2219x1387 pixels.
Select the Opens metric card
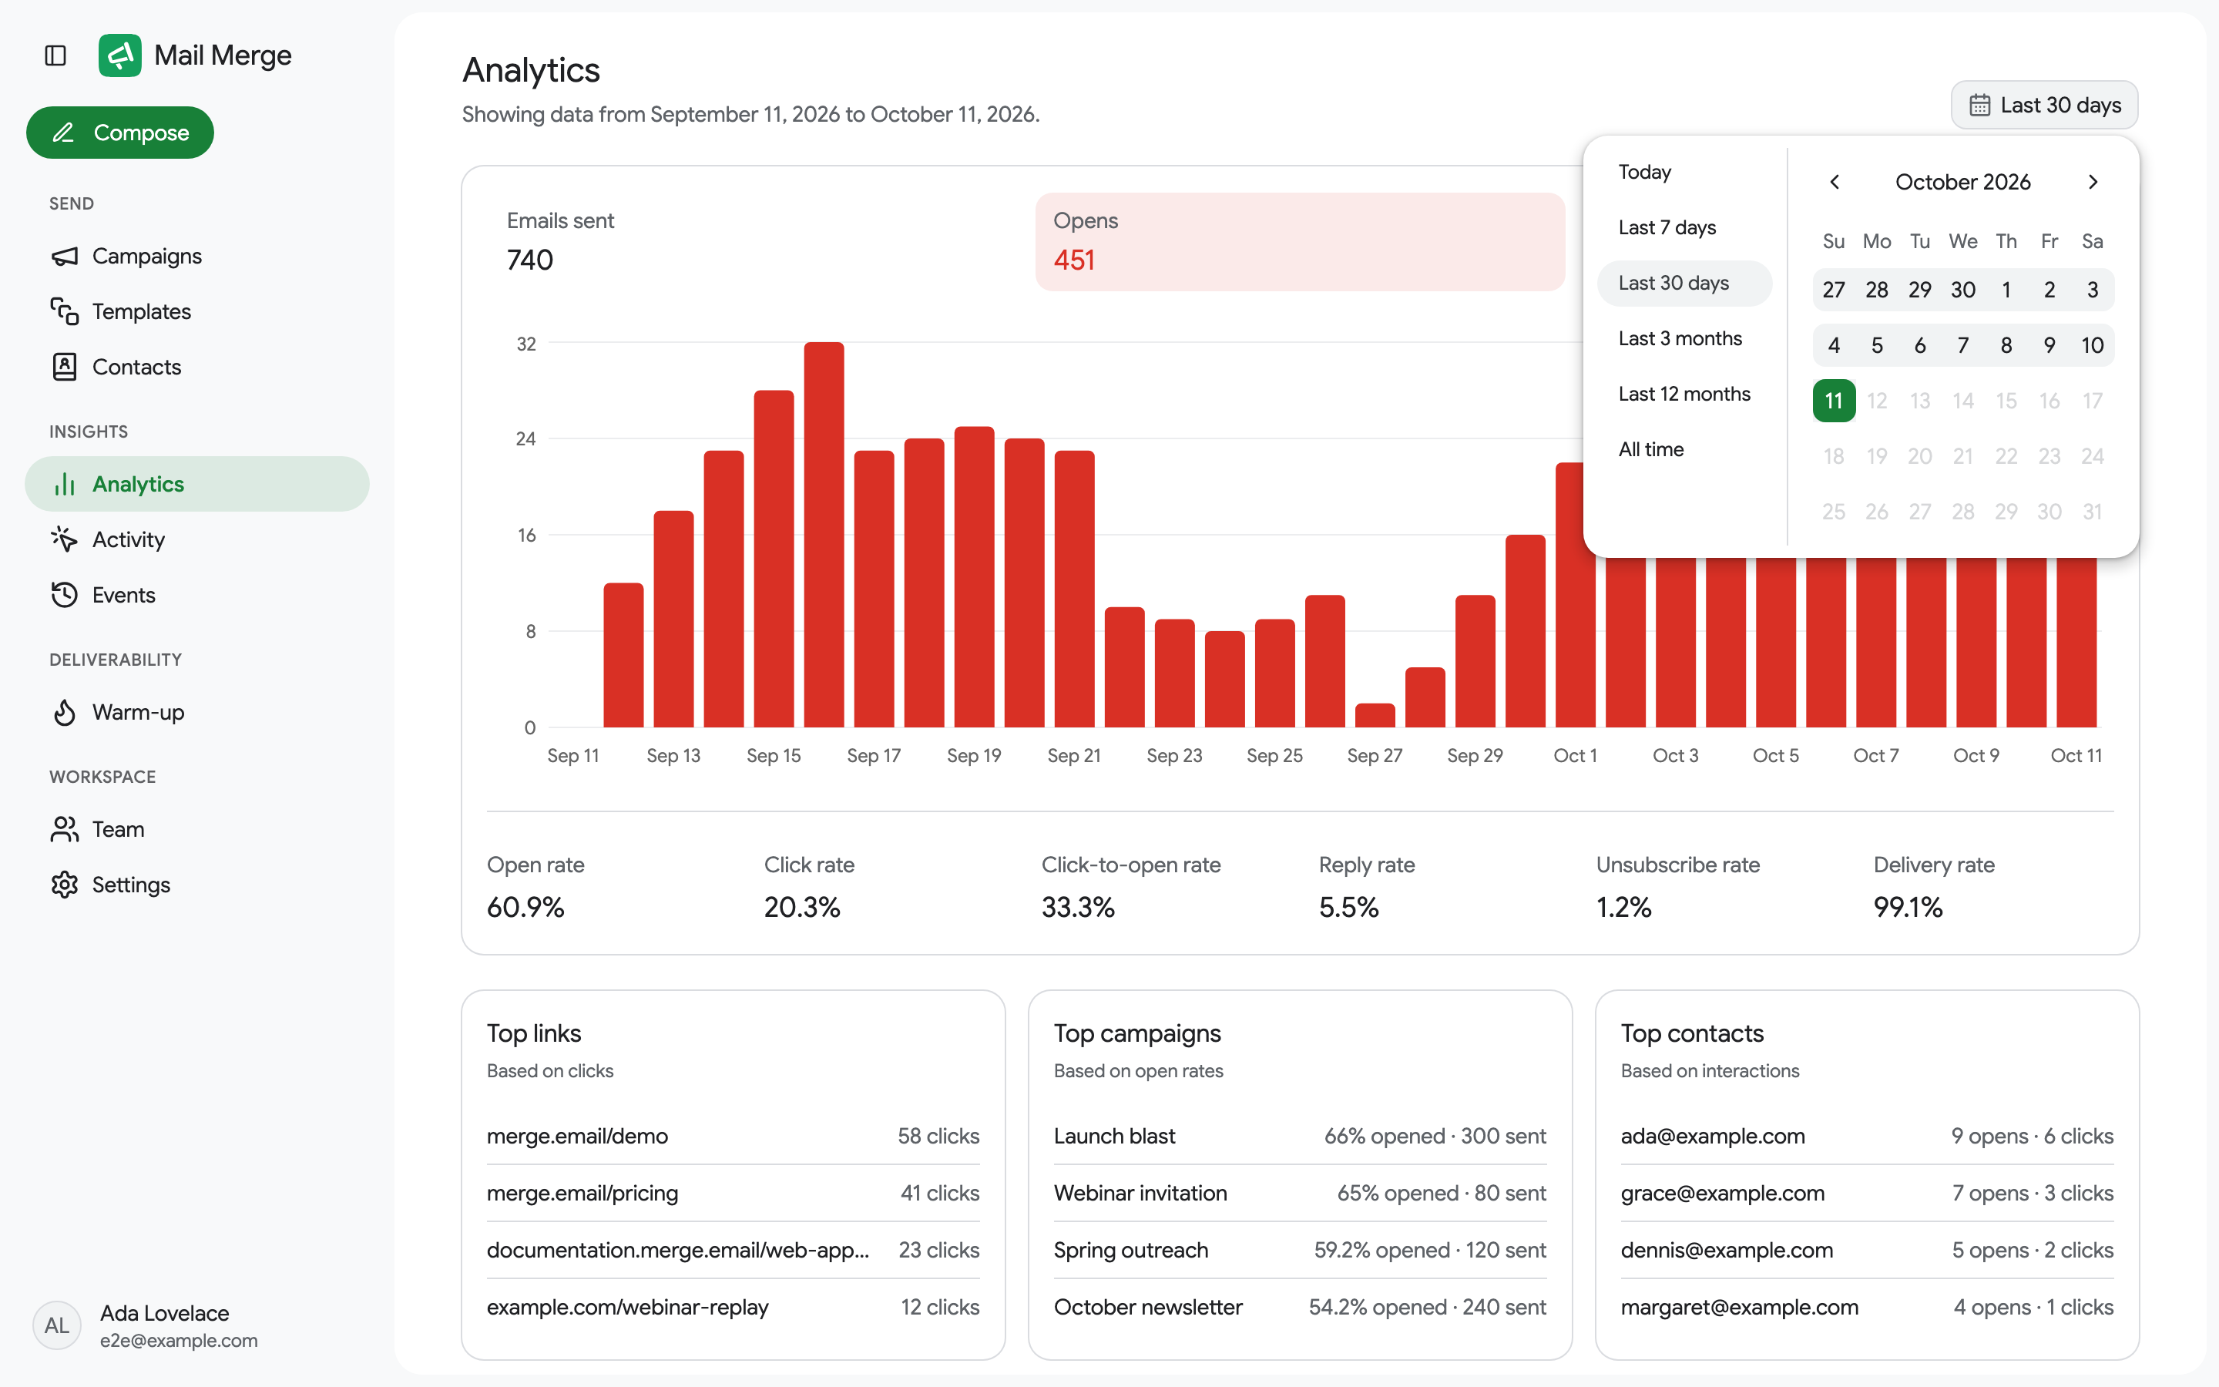(1301, 242)
